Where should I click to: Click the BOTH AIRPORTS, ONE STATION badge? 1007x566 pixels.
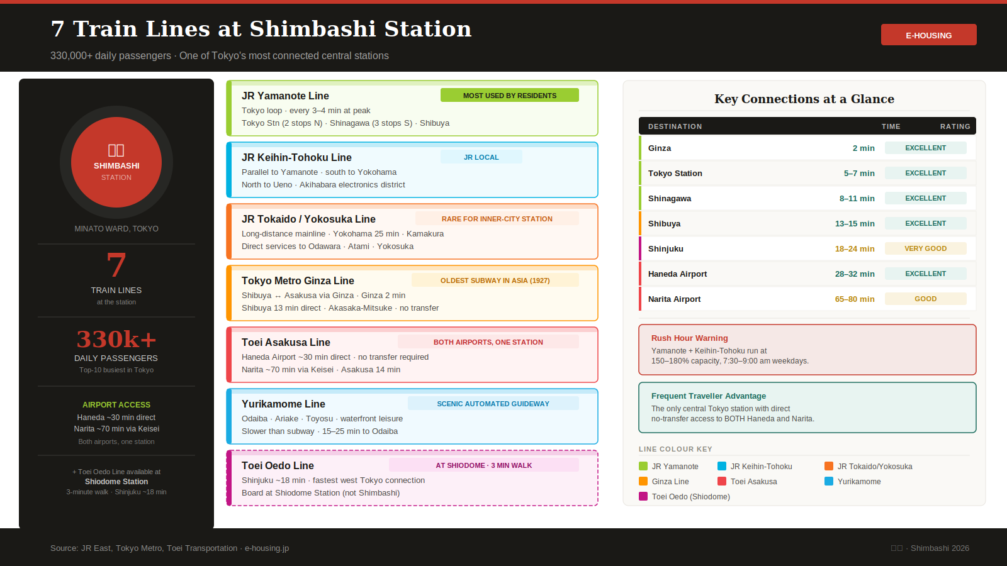pos(488,342)
